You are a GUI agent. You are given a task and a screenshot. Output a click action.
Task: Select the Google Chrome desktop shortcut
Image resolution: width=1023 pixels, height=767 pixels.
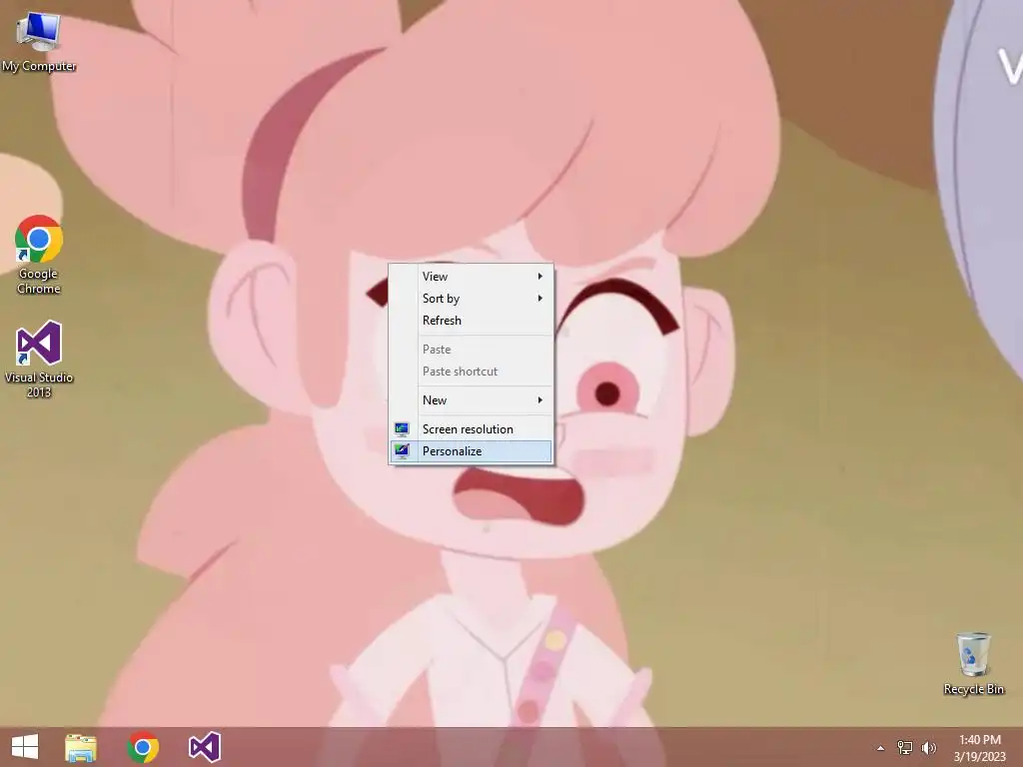[x=39, y=255]
